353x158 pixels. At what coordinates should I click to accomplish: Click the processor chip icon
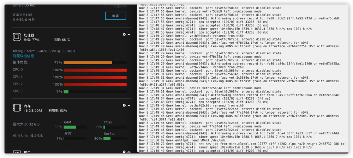tap(17, 37)
